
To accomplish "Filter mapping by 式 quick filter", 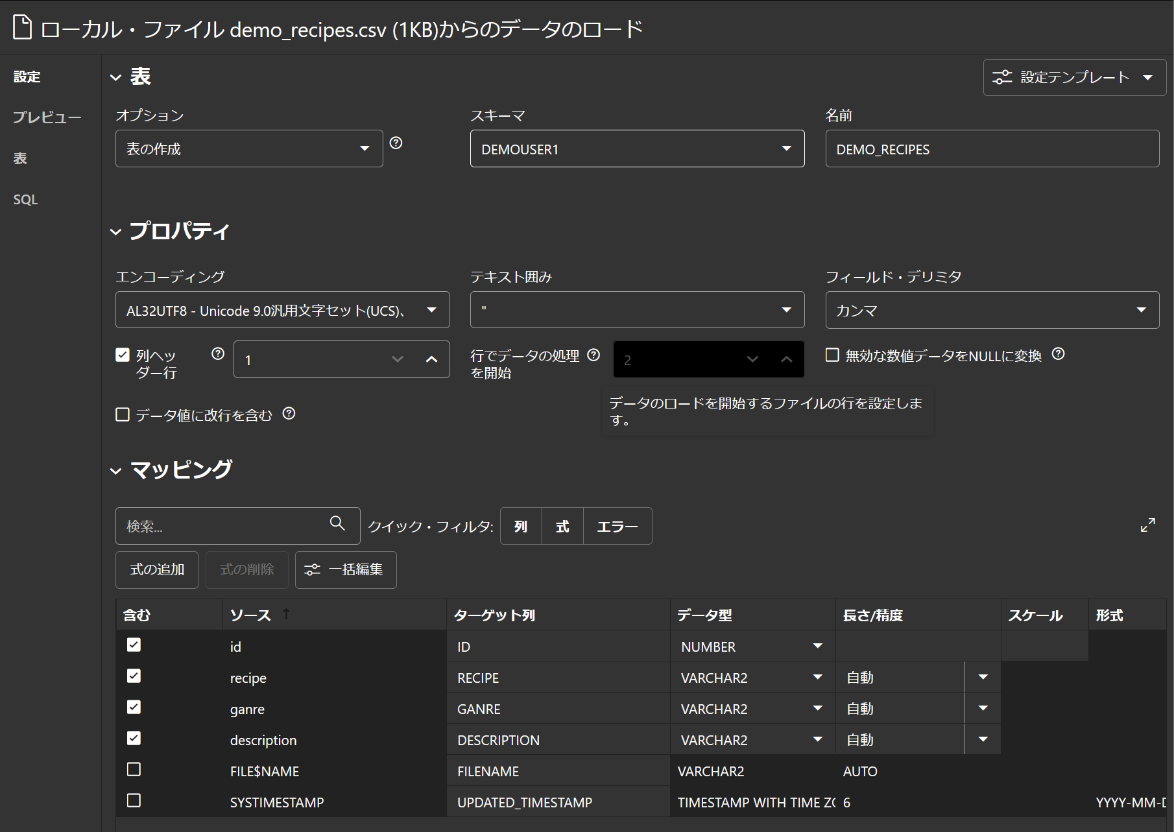I will point(562,526).
